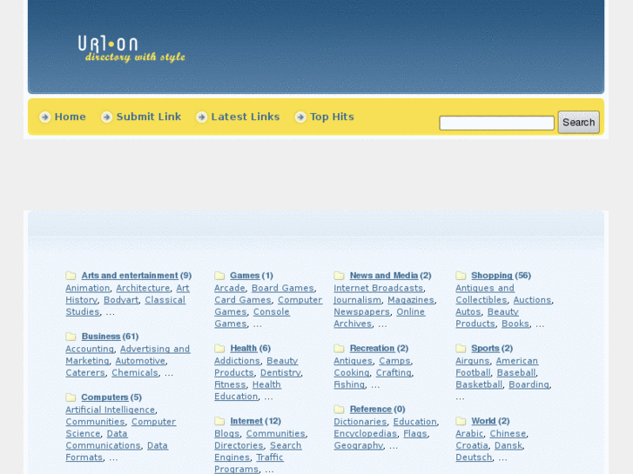Click the folder icon for Reference
Viewport: 633px width, 474px height.
tap(339, 410)
